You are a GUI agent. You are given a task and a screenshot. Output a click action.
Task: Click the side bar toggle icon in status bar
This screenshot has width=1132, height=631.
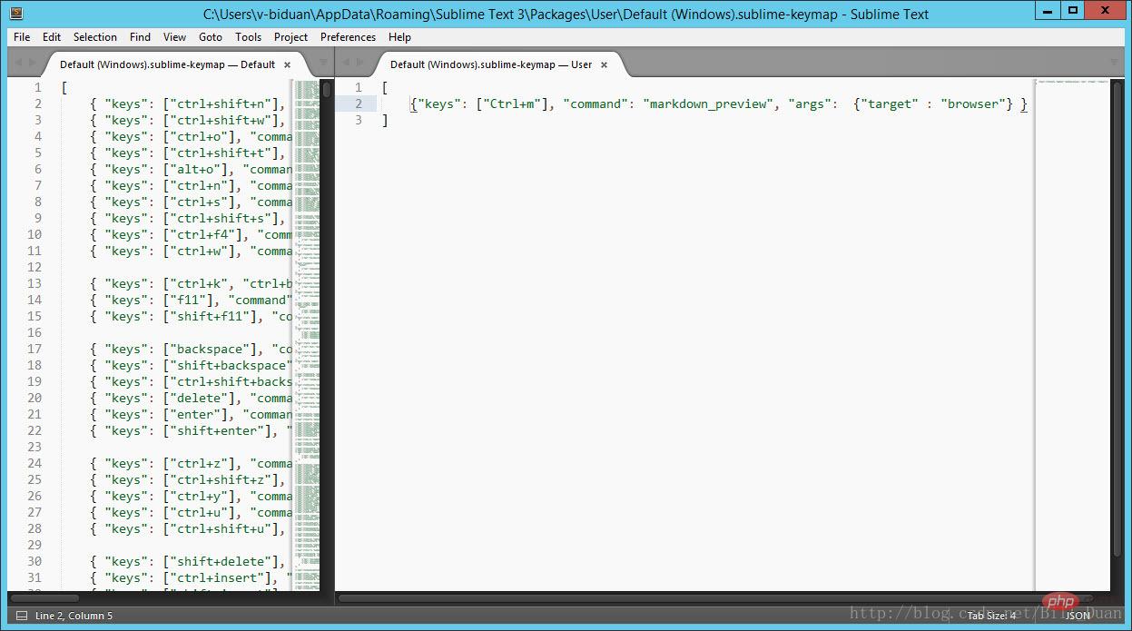coord(22,616)
